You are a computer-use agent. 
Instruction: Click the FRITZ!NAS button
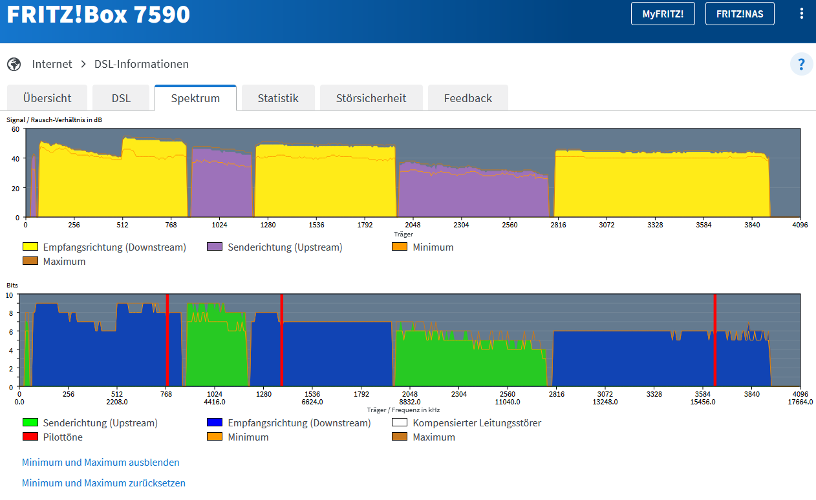pos(740,14)
